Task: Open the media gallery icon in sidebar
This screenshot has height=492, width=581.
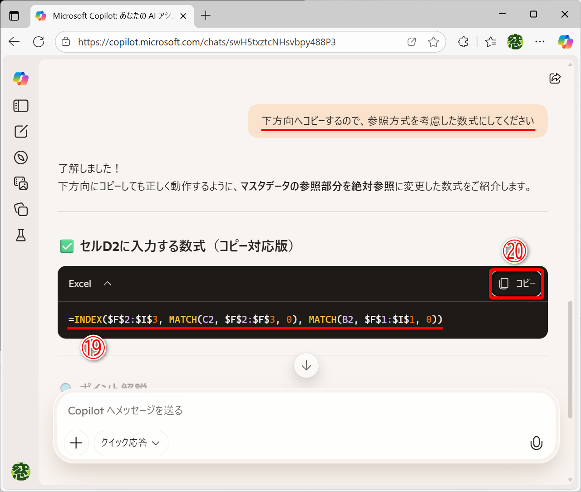Action: [20, 183]
